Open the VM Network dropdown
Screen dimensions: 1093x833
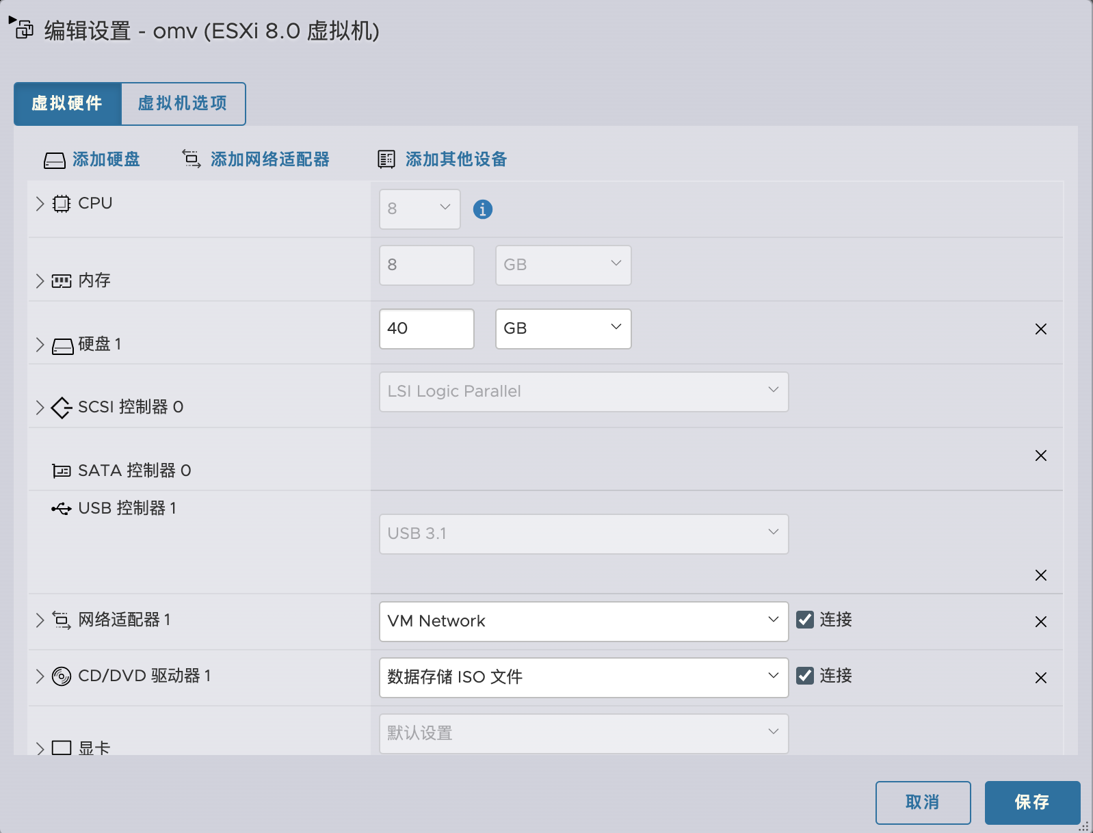click(583, 621)
